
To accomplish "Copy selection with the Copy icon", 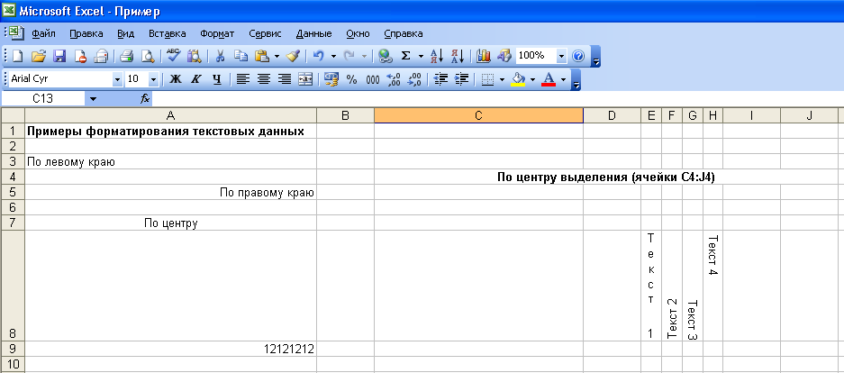I will click(240, 56).
